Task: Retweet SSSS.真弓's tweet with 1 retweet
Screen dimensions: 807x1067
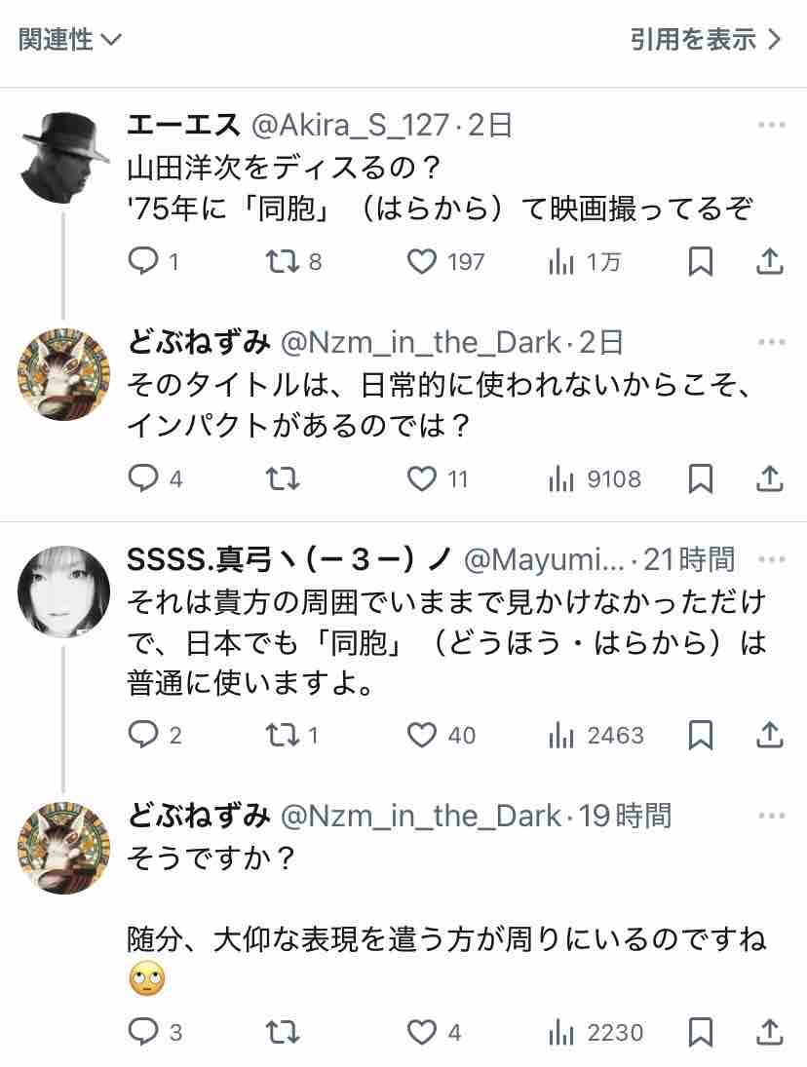Action: (282, 735)
